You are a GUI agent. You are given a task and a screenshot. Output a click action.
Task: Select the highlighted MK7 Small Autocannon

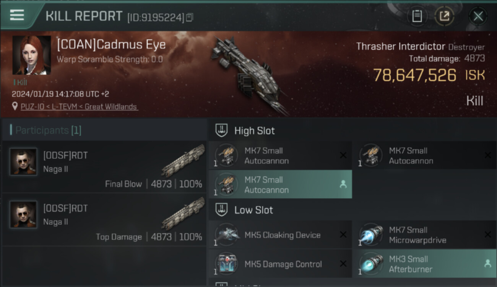280,184
